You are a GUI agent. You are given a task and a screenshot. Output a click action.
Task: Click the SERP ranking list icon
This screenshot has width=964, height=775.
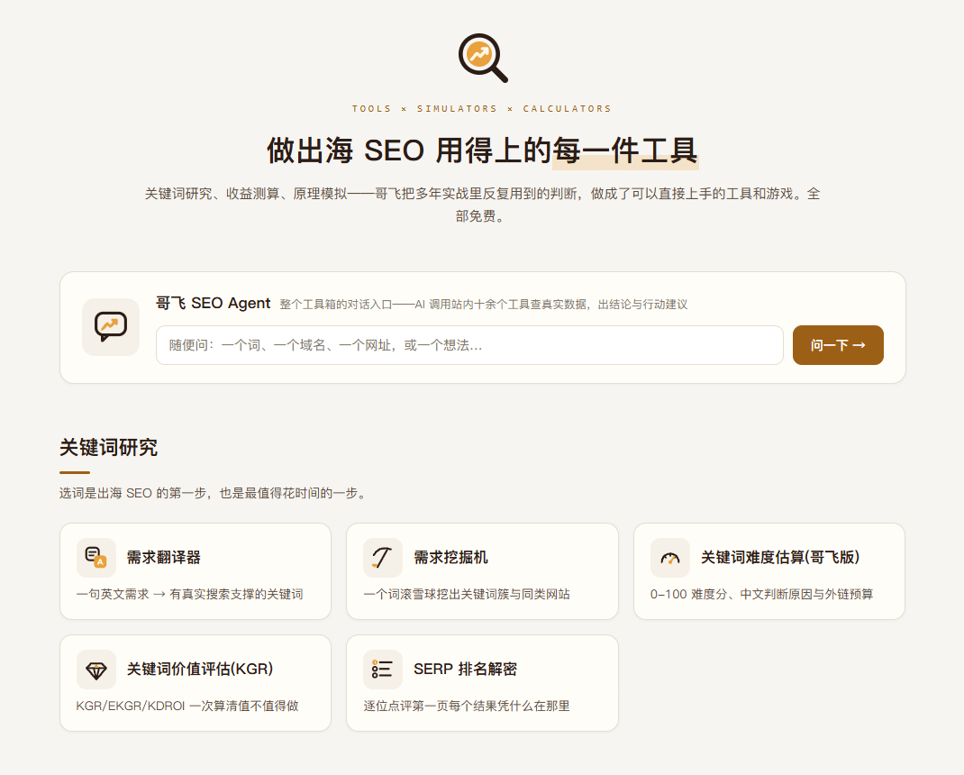click(382, 670)
